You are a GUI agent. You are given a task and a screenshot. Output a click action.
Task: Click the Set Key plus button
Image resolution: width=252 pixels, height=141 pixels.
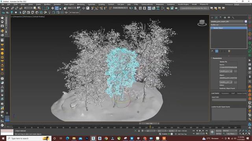pos(212,132)
